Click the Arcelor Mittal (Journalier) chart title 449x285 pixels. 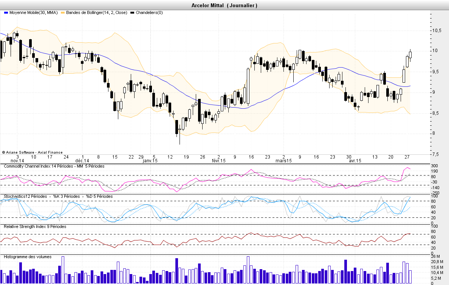224,5
